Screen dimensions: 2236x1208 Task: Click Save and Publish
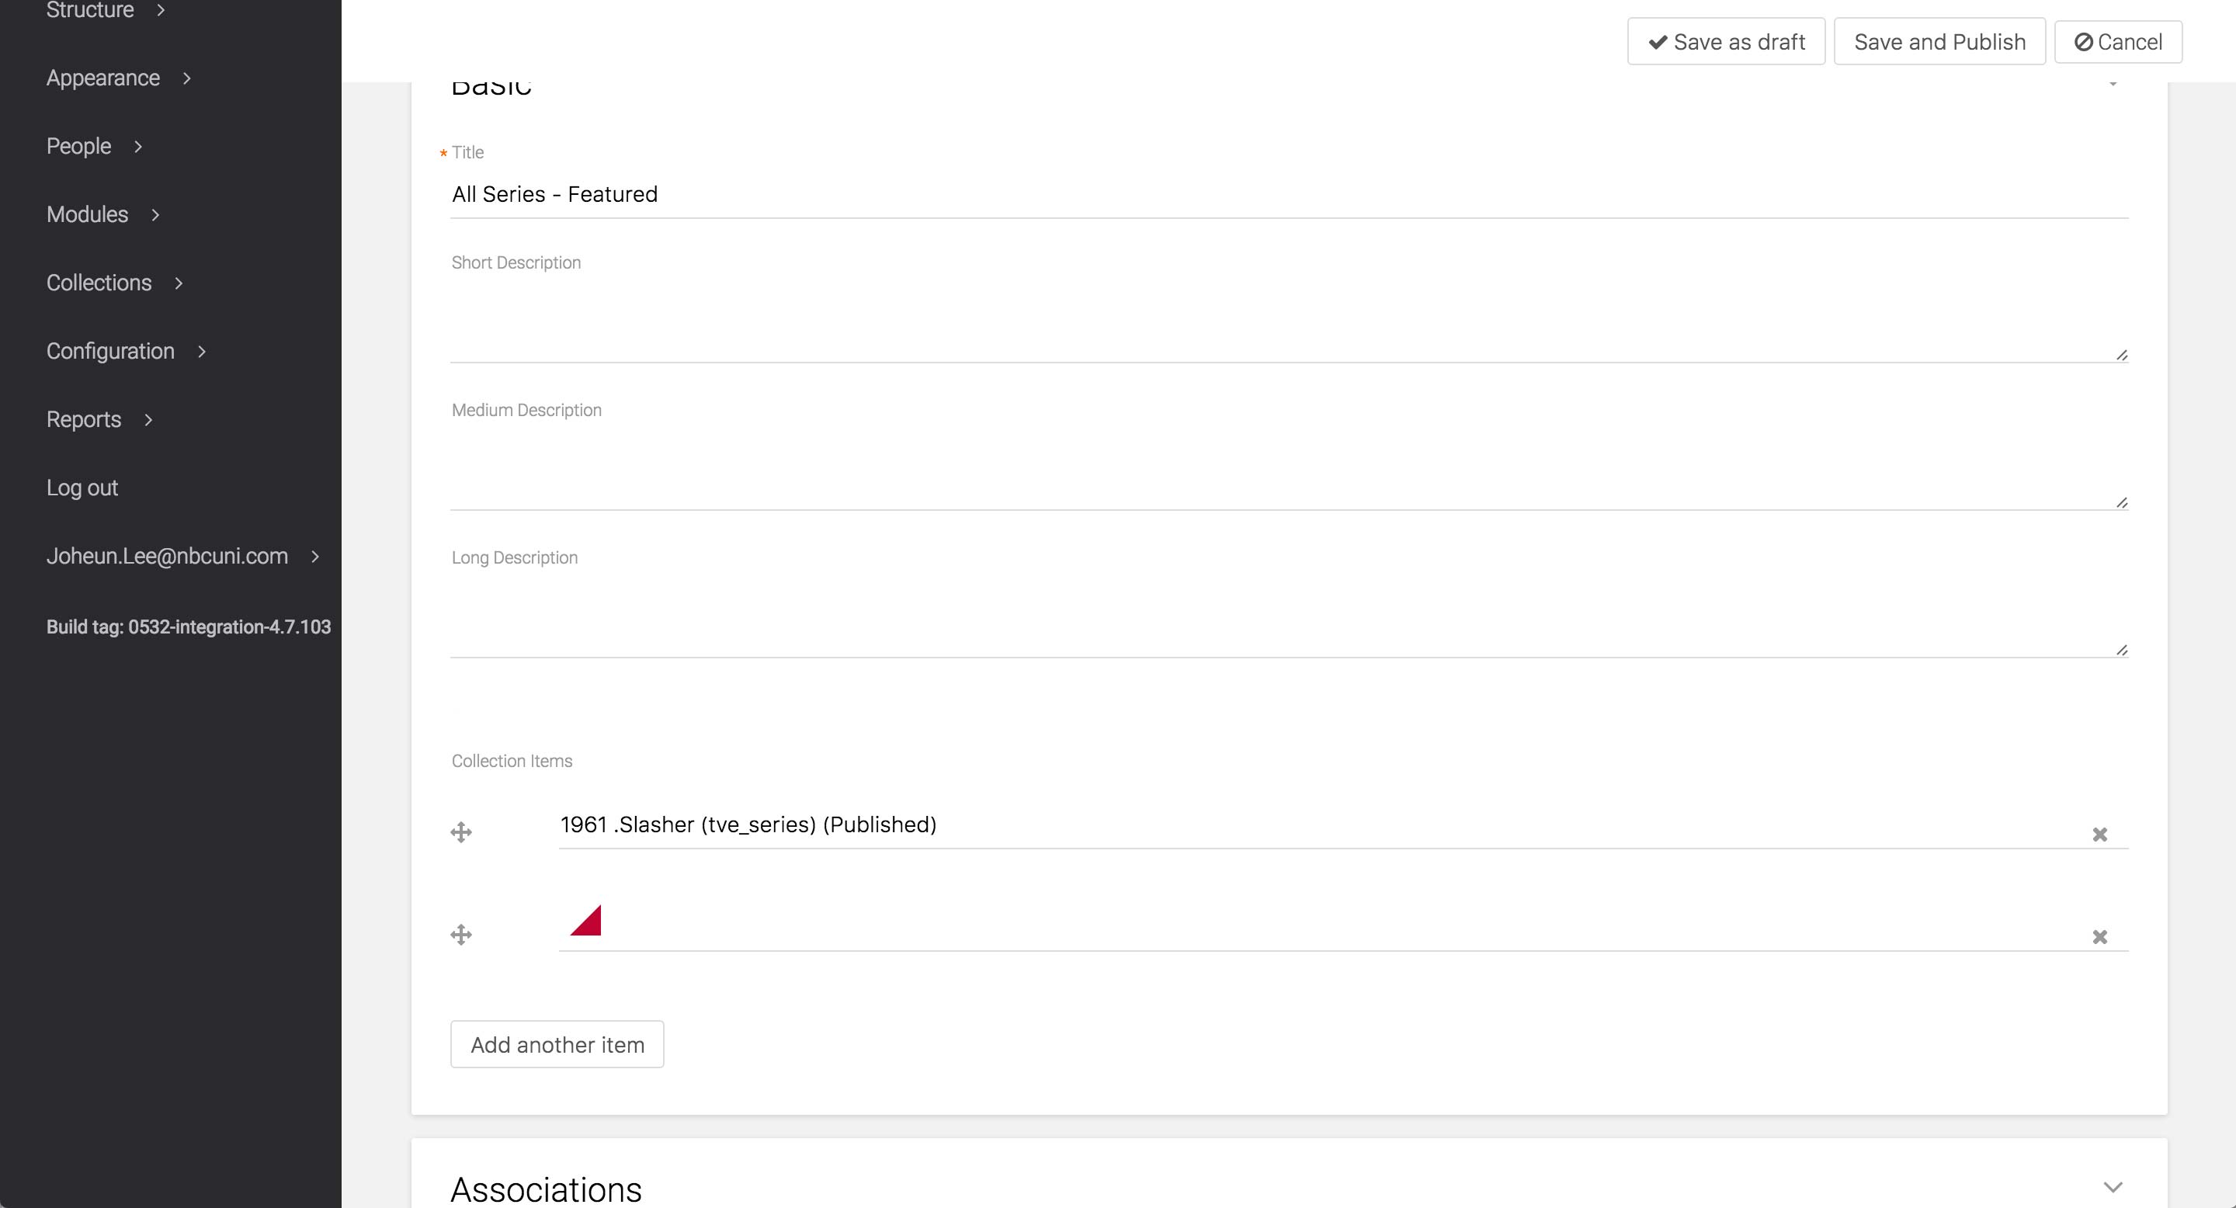[1939, 42]
